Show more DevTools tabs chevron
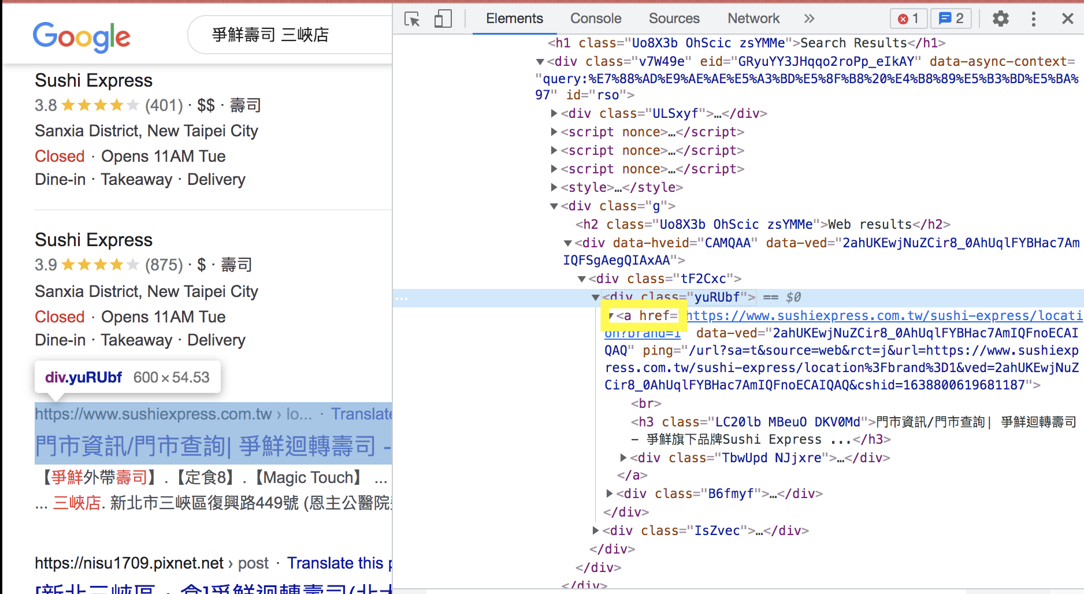This screenshot has width=1084, height=594. click(809, 19)
